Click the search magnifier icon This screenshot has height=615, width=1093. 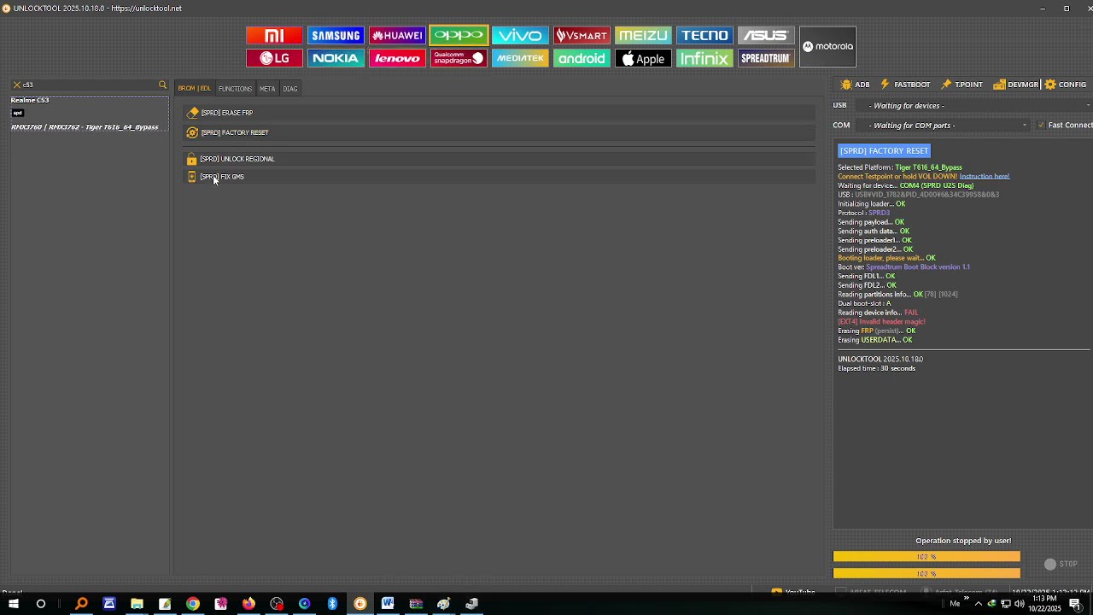pyautogui.click(x=162, y=85)
